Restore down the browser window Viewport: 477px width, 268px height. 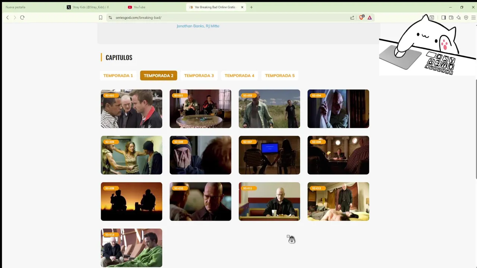pos(462,7)
